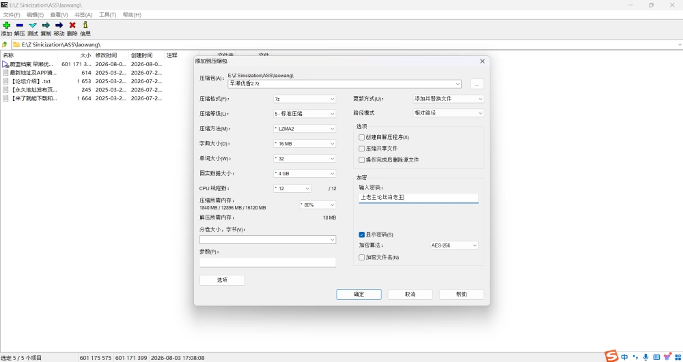Open the 帮助(H) menu

[x=132, y=15]
